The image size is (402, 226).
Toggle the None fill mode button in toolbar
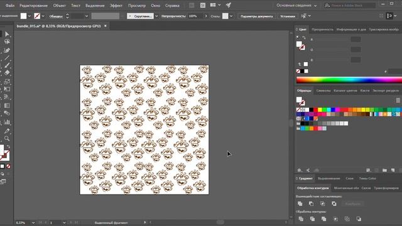click(8, 166)
